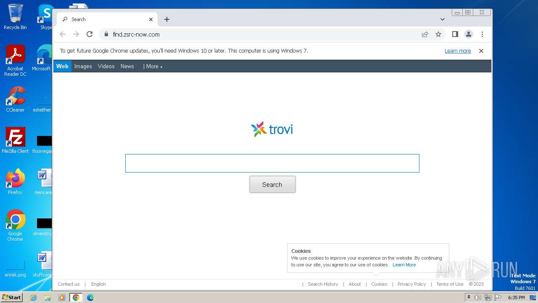This screenshot has width=538, height=303.
Task: Open Recycle Bin desktop icon
Action: point(15,17)
